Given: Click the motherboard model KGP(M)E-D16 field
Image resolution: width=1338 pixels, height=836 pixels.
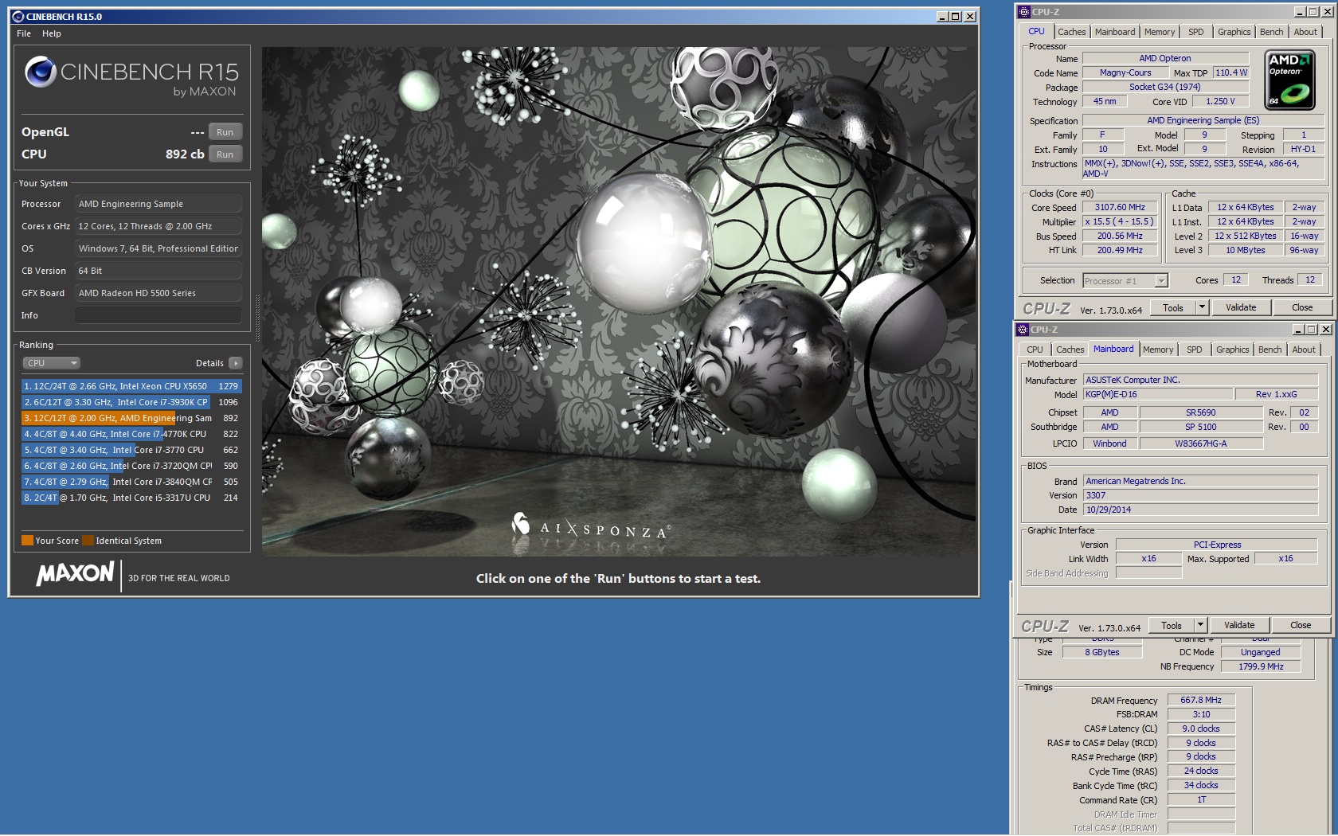Looking at the screenshot, I should tap(1157, 395).
